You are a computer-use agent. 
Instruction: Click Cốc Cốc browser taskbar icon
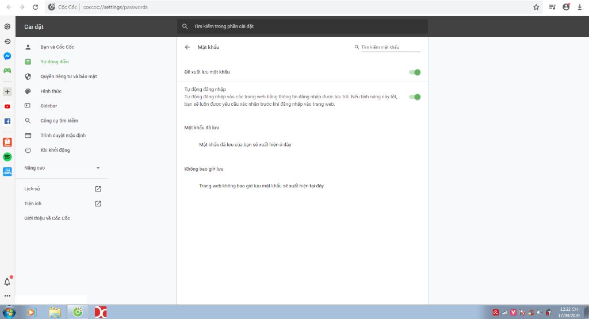(78, 312)
